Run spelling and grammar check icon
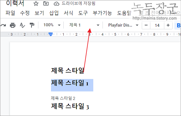The image size is (181, 116). 22,25
